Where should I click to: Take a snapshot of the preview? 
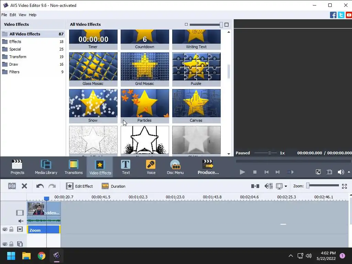point(329,172)
